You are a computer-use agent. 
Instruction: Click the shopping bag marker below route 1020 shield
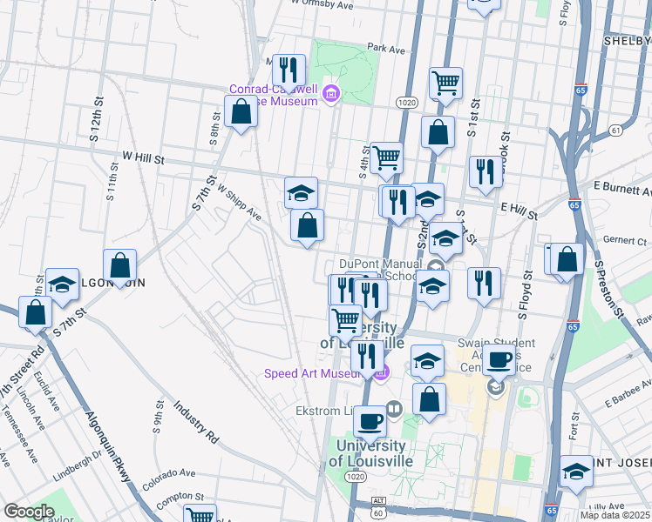pyautogui.click(x=438, y=133)
